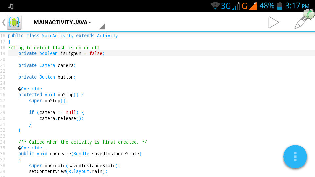The image size is (315, 177).
Task: Click 'private Camera camera;' declaration
Action: (47, 65)
